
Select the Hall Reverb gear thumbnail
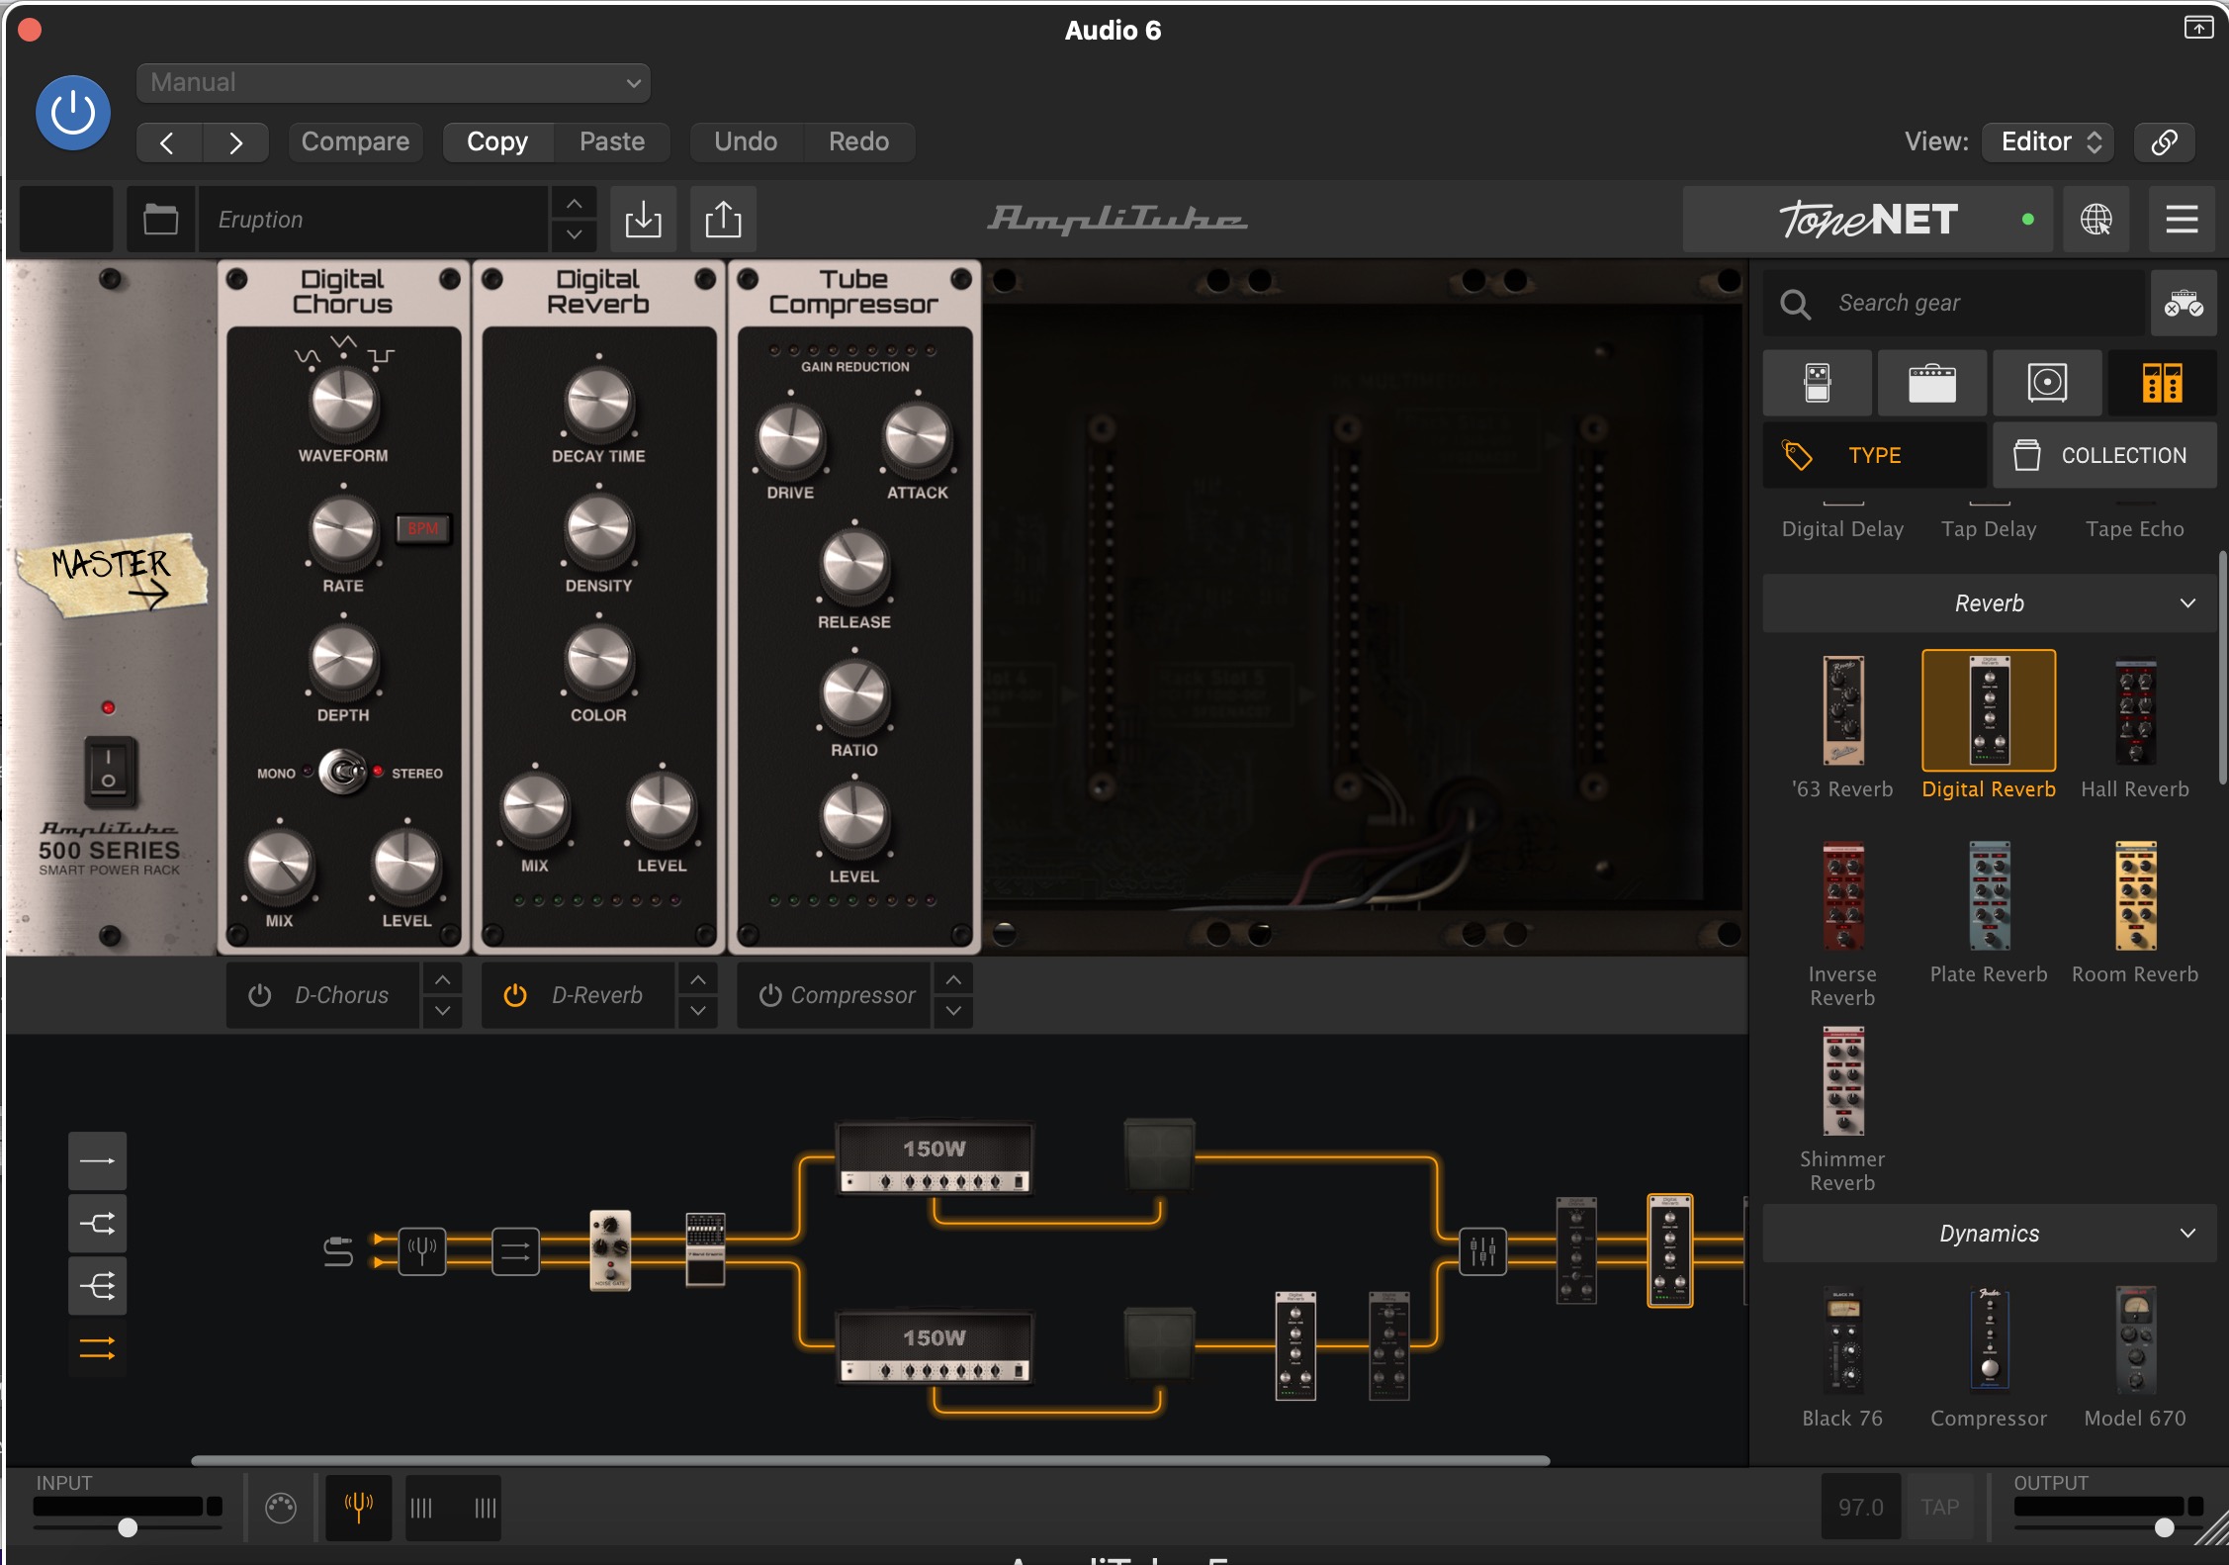[x=2135, y=711]
